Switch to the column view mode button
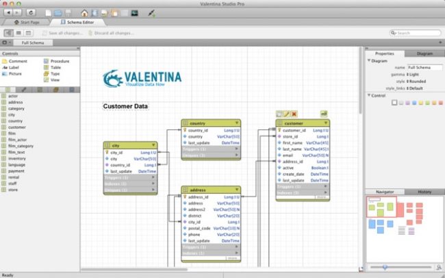The image size is (445, 278). tap(28, 33)
